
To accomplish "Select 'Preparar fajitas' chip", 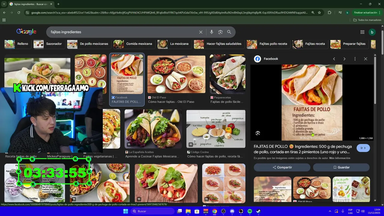I will tap(349, 44).
